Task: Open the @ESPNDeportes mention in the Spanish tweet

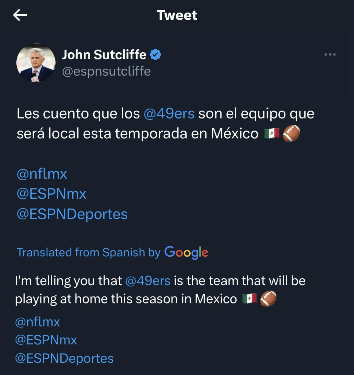Action: click(72, 214)
